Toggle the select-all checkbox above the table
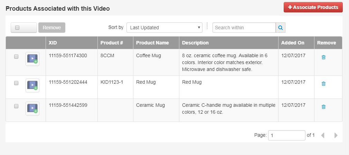 (17, 28)
